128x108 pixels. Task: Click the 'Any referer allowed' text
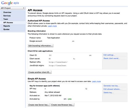tap(52, 92)
